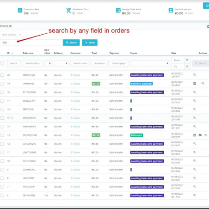The width and height of the screenshot is (209, 209).
Task: Sort orders by the ID column header
Action: [8, 53]
